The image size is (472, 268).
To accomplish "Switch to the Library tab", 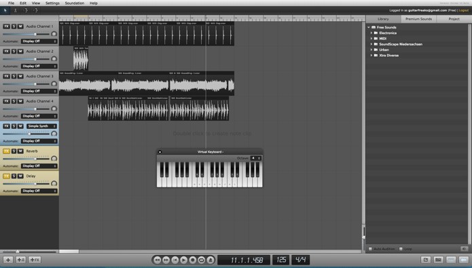I will pos(383,19).
